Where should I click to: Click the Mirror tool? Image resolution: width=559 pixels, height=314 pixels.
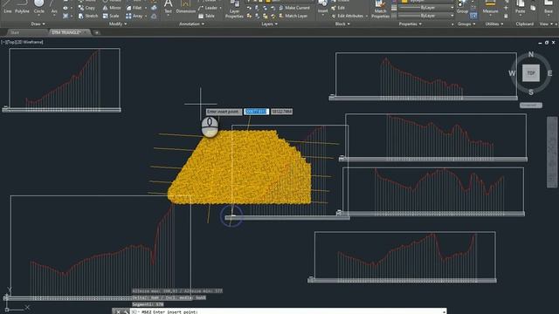[x=112, y=8]
